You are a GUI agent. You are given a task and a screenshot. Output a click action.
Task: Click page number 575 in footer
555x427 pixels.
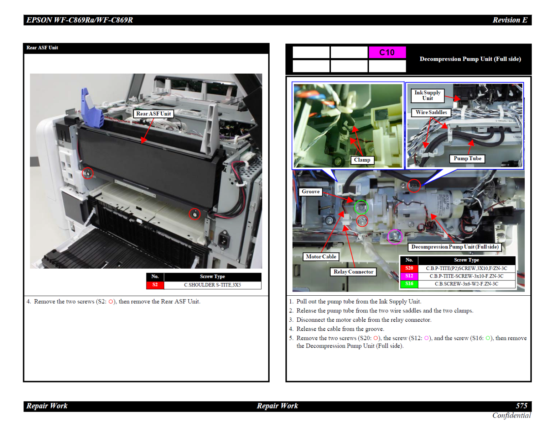(x=521, y=406)
